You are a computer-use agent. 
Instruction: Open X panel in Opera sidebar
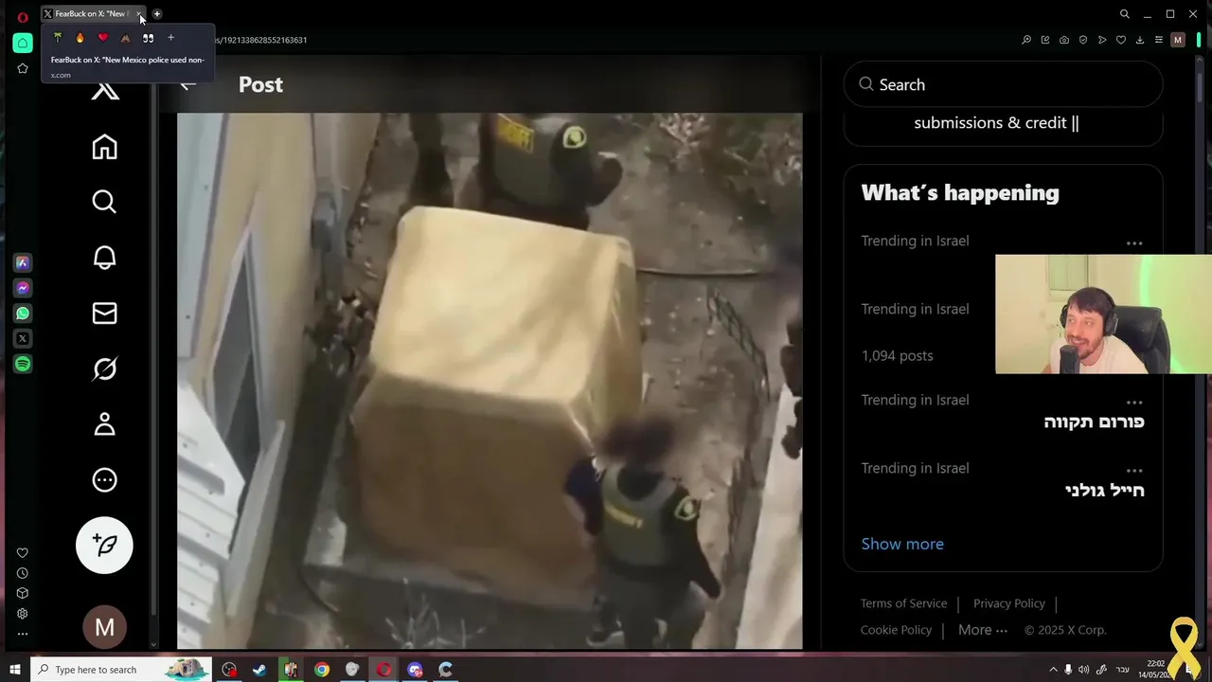(23, 338)
